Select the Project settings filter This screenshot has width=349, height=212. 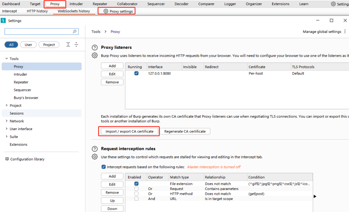click(49, 45)
